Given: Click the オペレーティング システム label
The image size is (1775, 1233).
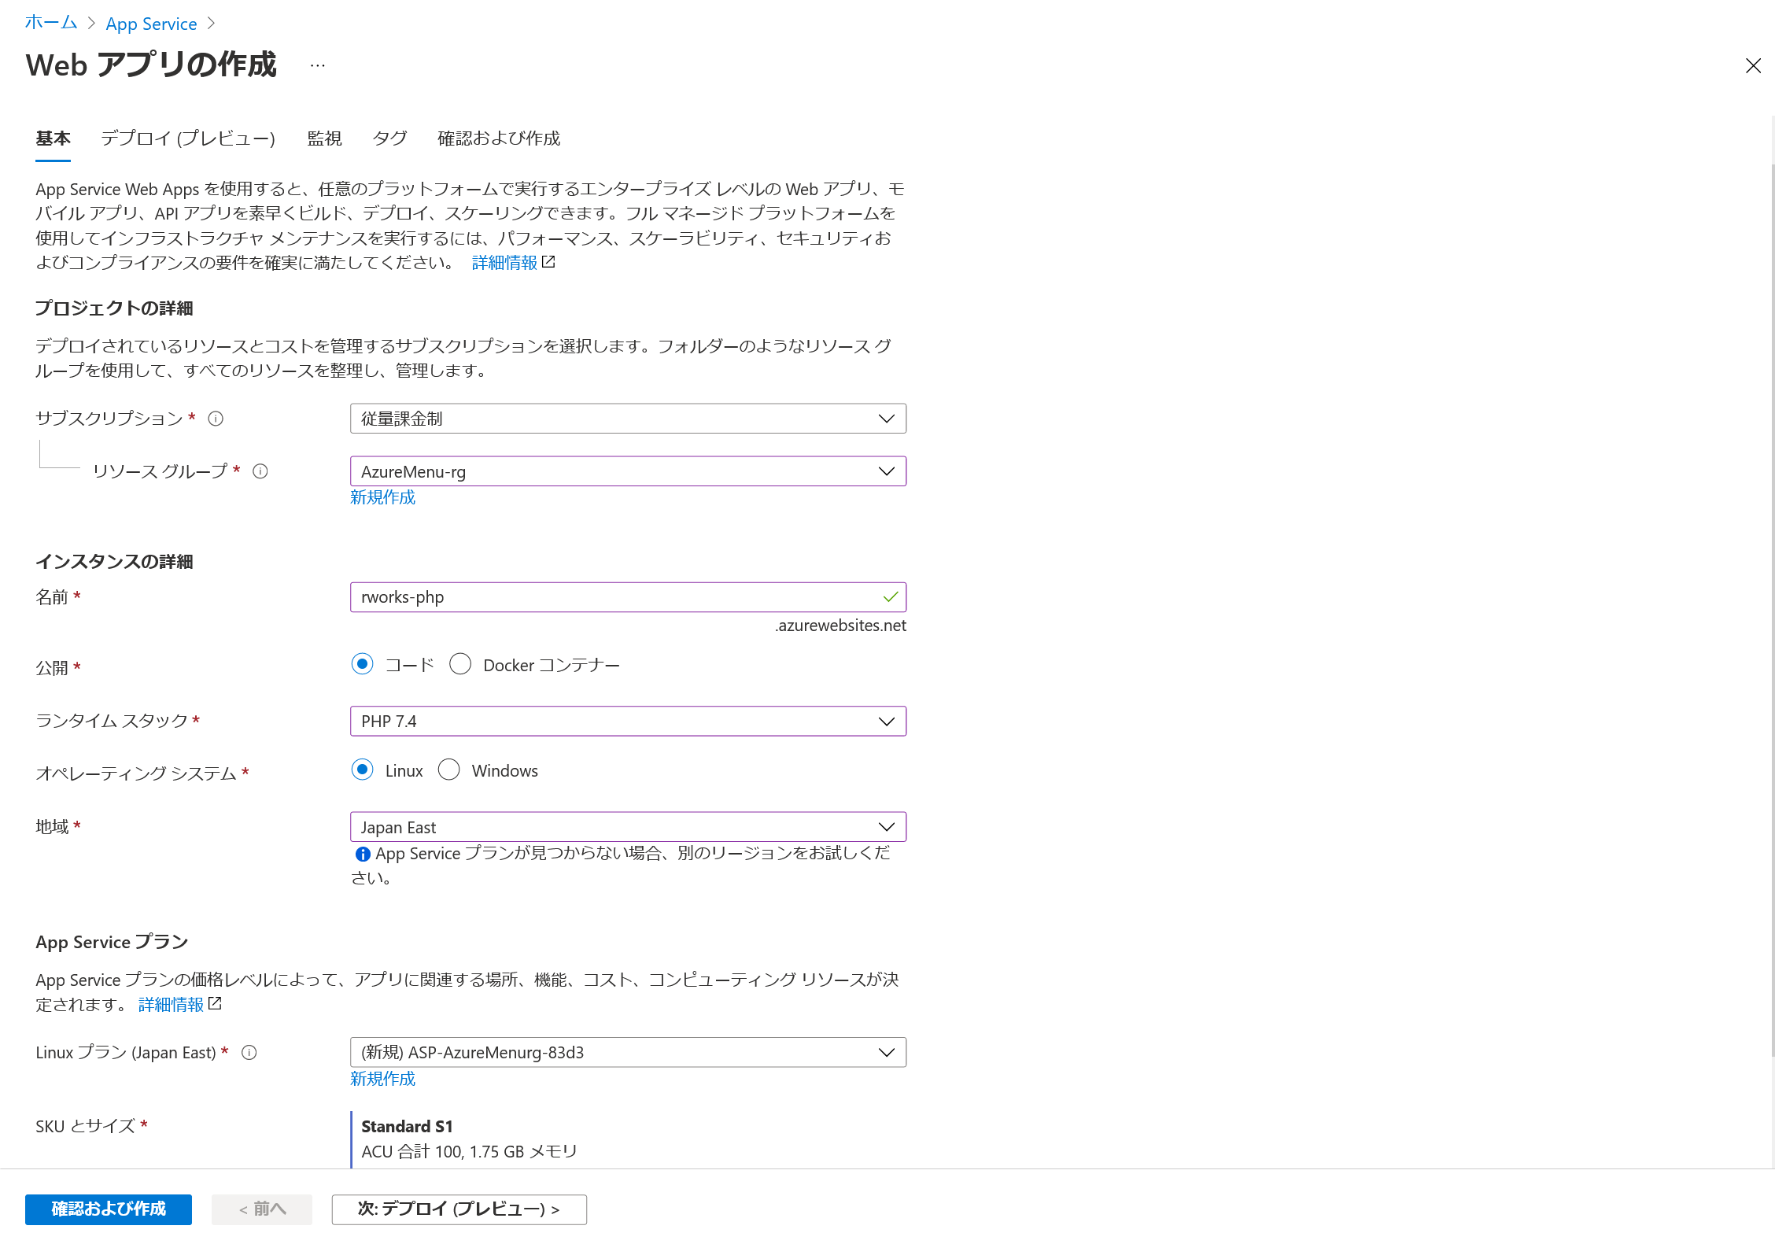Looking at the screenshot, I should click(x=136, y=773).
